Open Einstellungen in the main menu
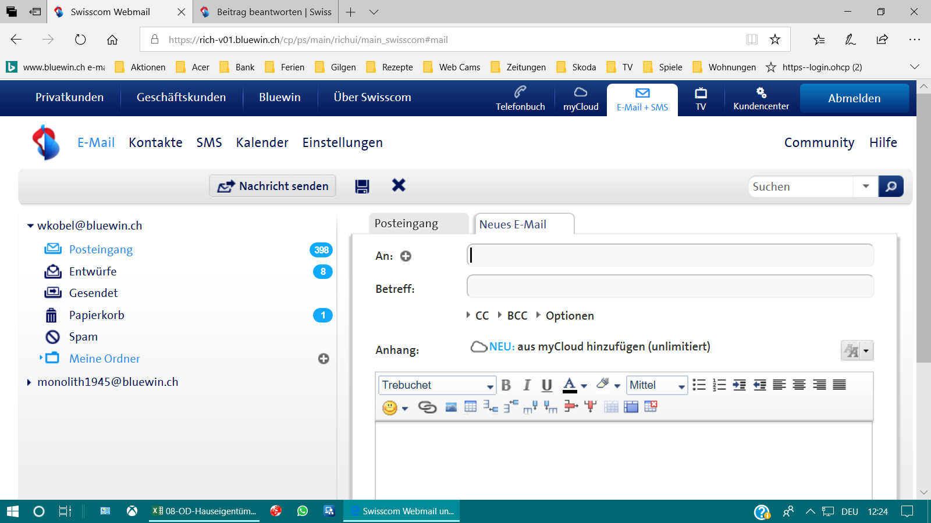This screenshot has width=931, height=523. click(342, 143)
